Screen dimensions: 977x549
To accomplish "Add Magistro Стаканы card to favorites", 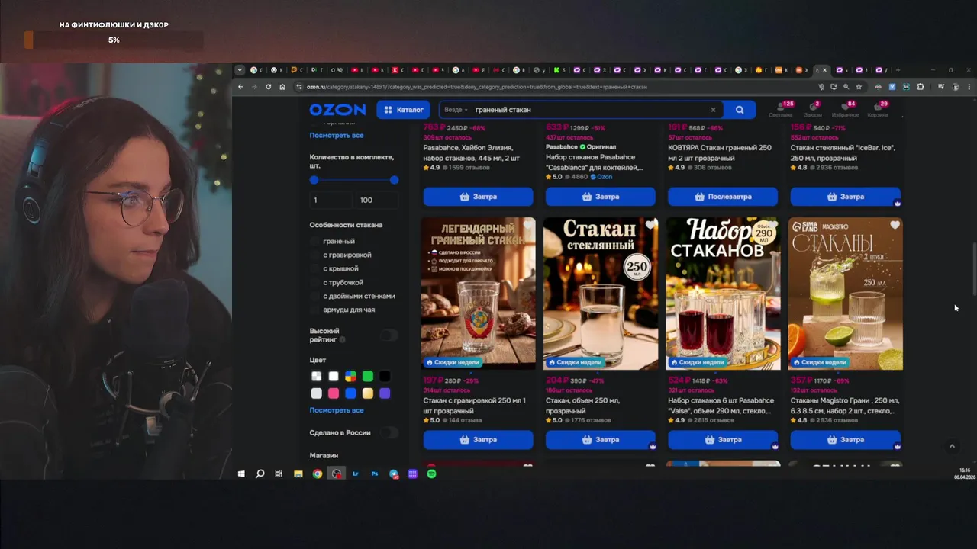I will 895,225.
